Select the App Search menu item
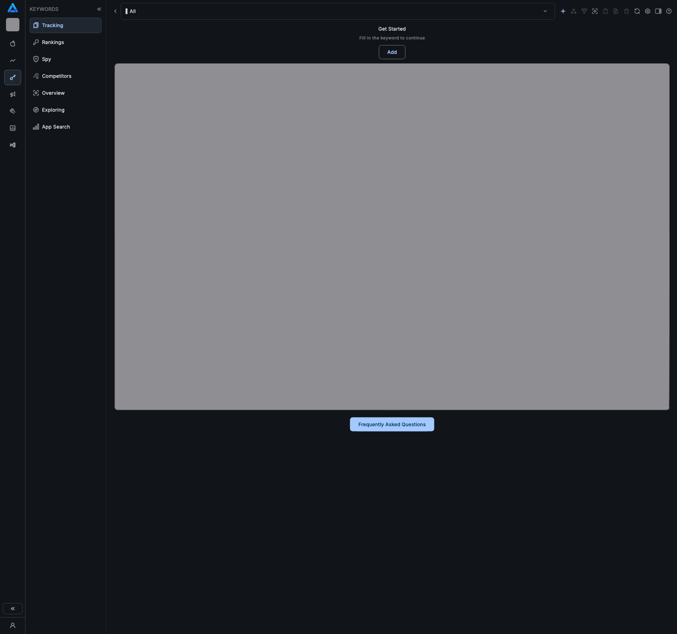Viewport: 677px width, 634px height. coord(56,127)
